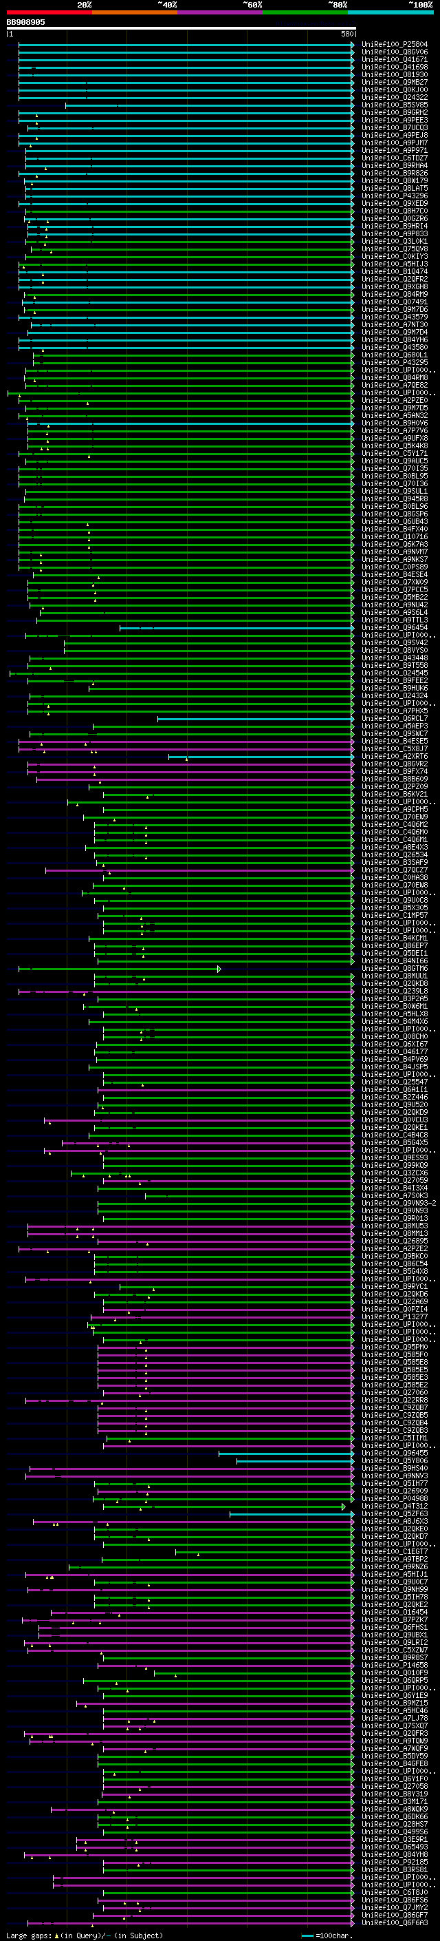Screen dimensions: 440x1941
Task: Select the label UniRef100_Q75QV8
Action: click(395, 249)
